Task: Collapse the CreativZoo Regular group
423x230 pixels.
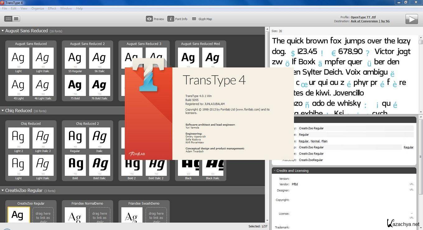Action: pos(3,191)
